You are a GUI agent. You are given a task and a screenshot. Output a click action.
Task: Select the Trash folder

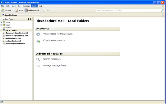click(6, 25)
